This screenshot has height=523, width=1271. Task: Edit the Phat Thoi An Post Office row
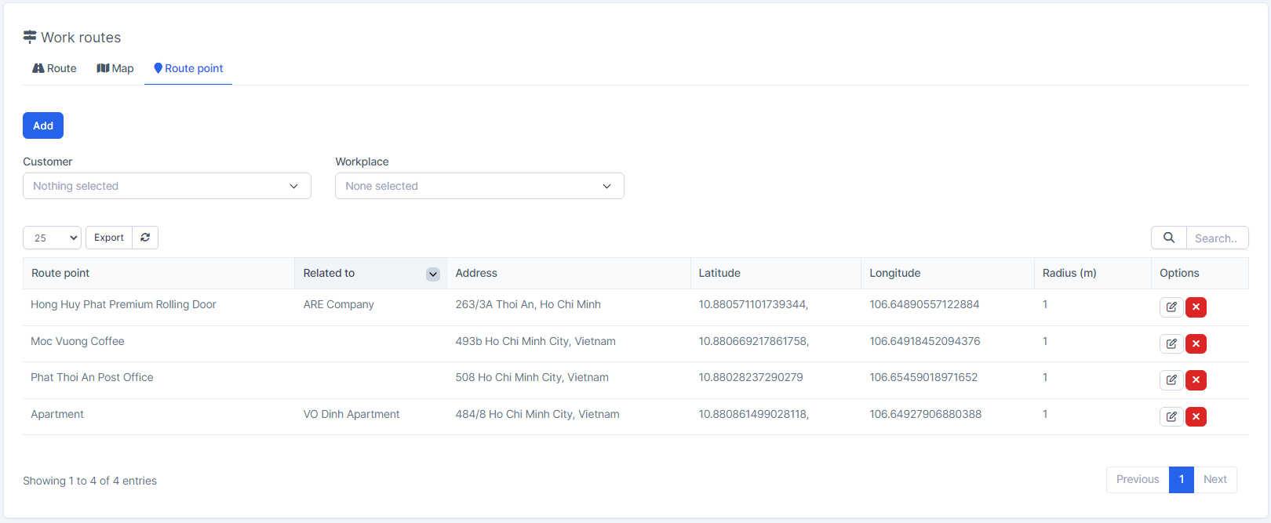point(1171,380)
